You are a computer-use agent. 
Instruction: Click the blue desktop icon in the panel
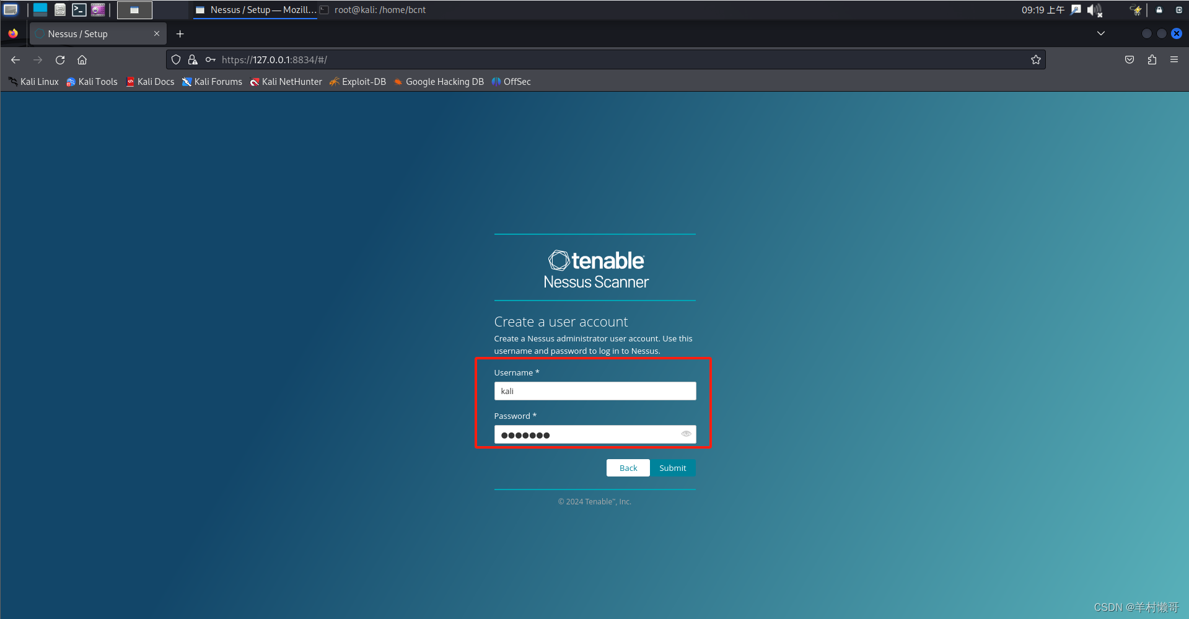point(40,9)
